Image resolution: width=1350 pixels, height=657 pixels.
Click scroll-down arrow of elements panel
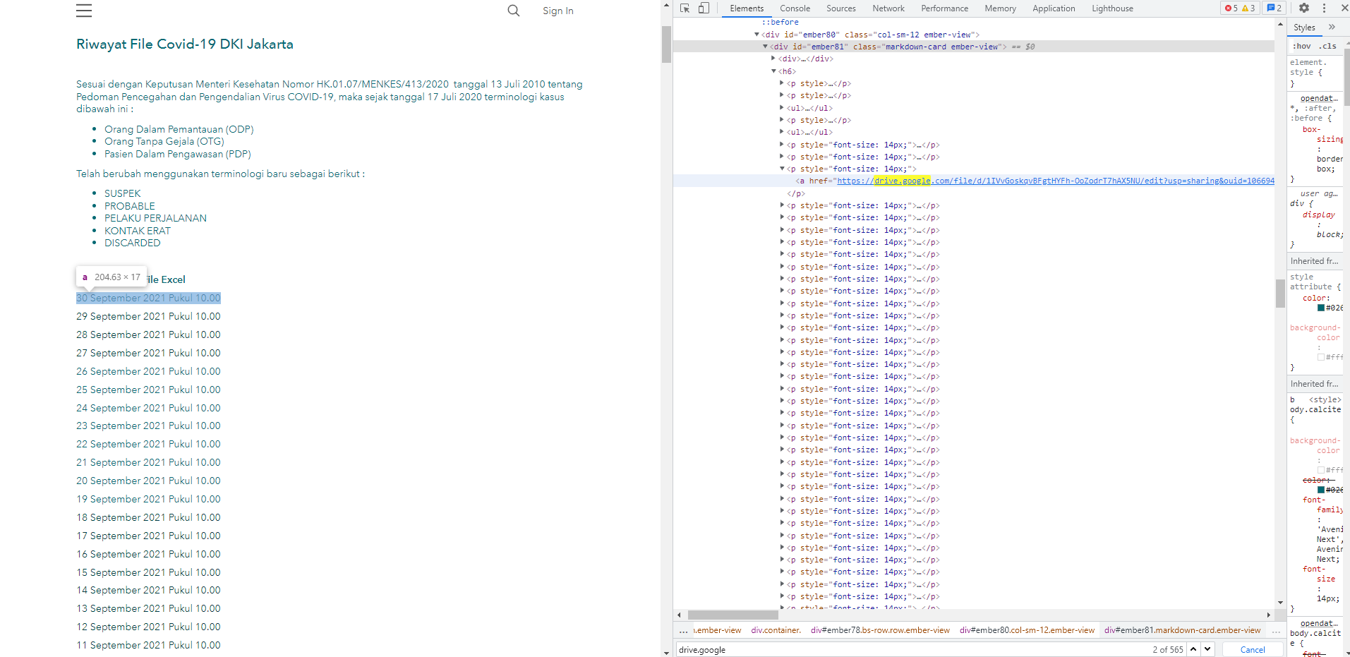tap(1280, 603)
